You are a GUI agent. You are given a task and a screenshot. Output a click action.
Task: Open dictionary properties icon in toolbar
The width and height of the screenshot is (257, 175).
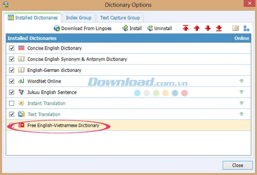click(236, 28)
